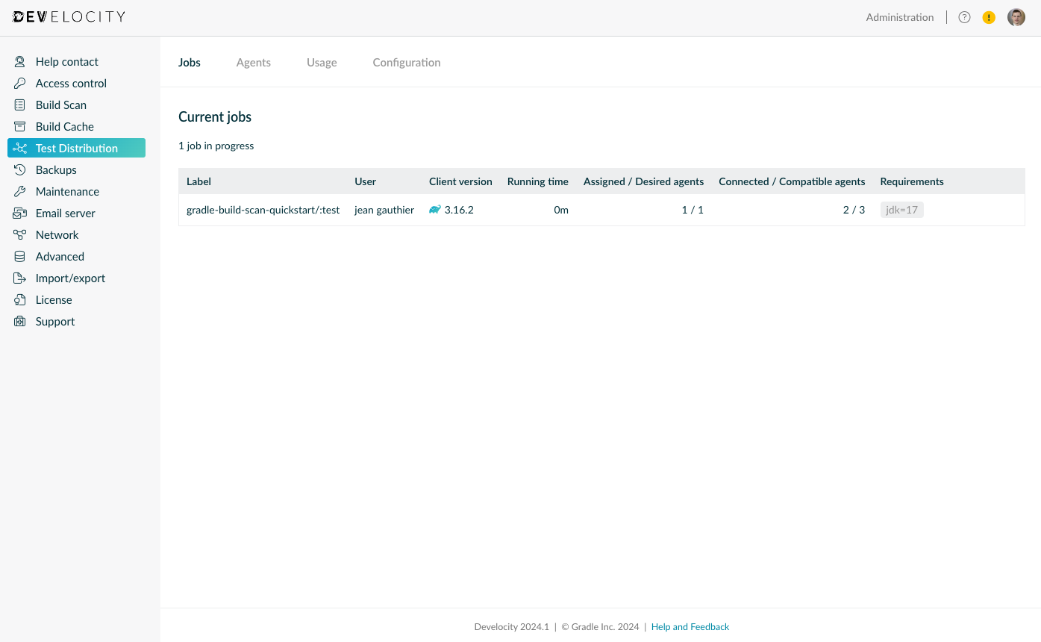Screen dimensions: 1041x642
Task: Switch to the Agents tab
Action: [253, 62]
